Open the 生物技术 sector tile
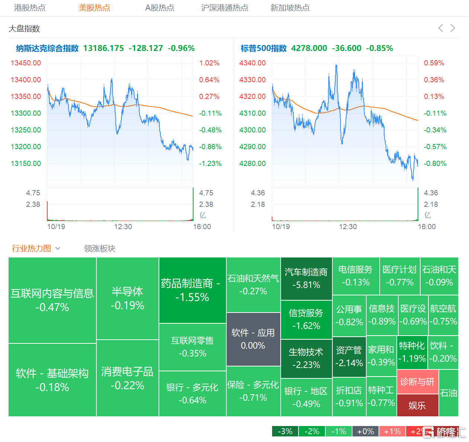Screen dimensions: 469x442 (x=306, y=358)
